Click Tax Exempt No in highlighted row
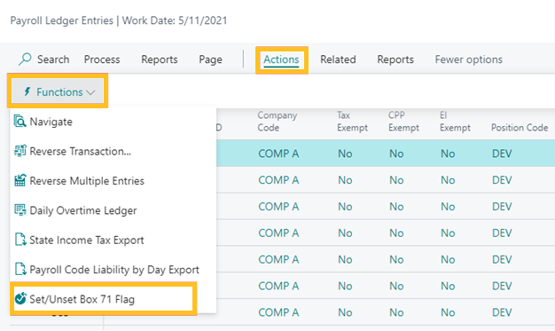The image size is (555, 331). click(x=345, y=154)
